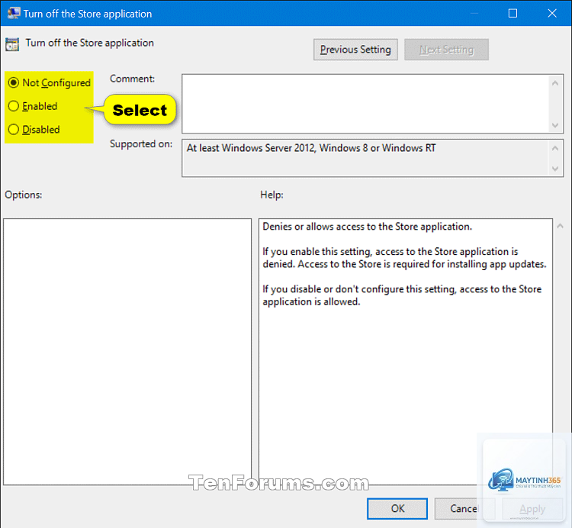Select the Enabled radio button
The image size is (572, 528).
tap(14, 106)
